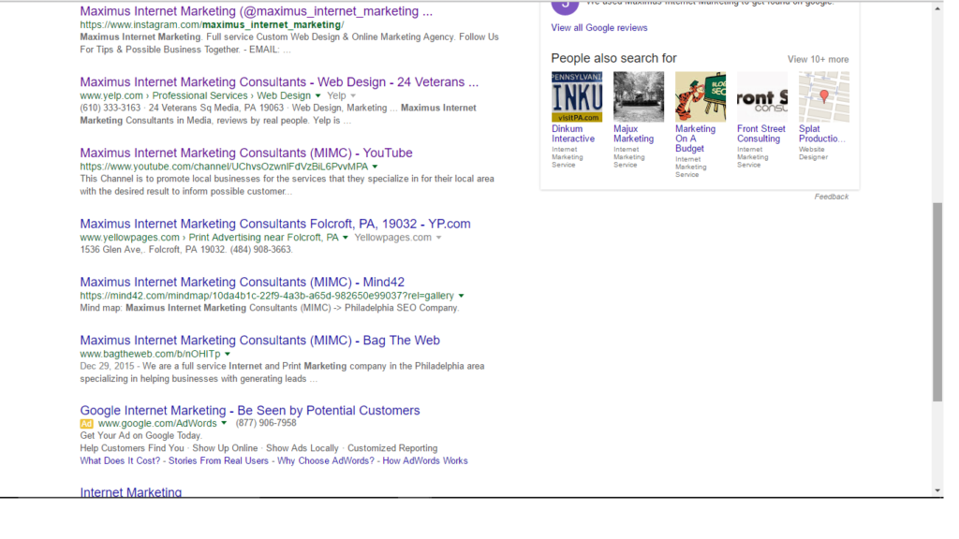Viewport: 959px width, 539px height.
Task: Expand dropdown arrow beside bagtheweb.com URL
Action: tap(228, 354)
